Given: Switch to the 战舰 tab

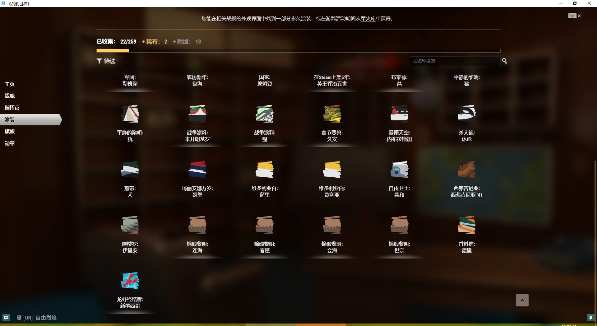Looking at the screenshot, I should click(10, 96).
